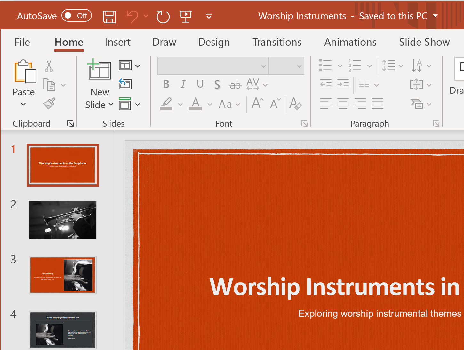Viewport: 464px width, 350px height.
Task: Save the presentation
Action: tap(109, 16)
